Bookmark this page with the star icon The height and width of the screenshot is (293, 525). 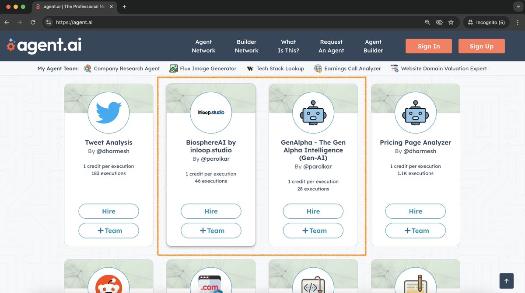pyautogui.click(x=451, y=22)
